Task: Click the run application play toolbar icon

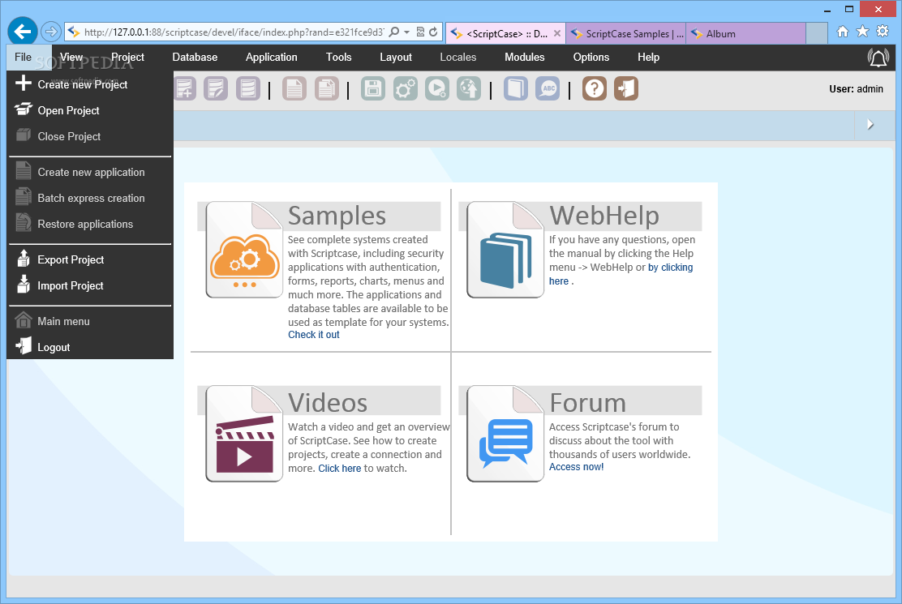Action: pyautogui.click(x=437, y=88)
